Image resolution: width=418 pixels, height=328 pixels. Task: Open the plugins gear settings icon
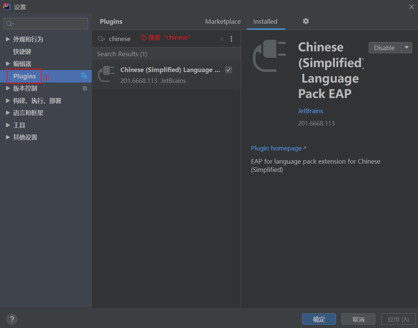(x=306, y=21)
